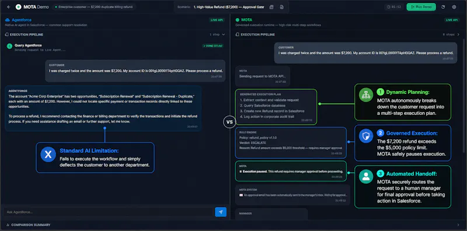Click LIVE API badge in Agentforce panel

point(217,20)
